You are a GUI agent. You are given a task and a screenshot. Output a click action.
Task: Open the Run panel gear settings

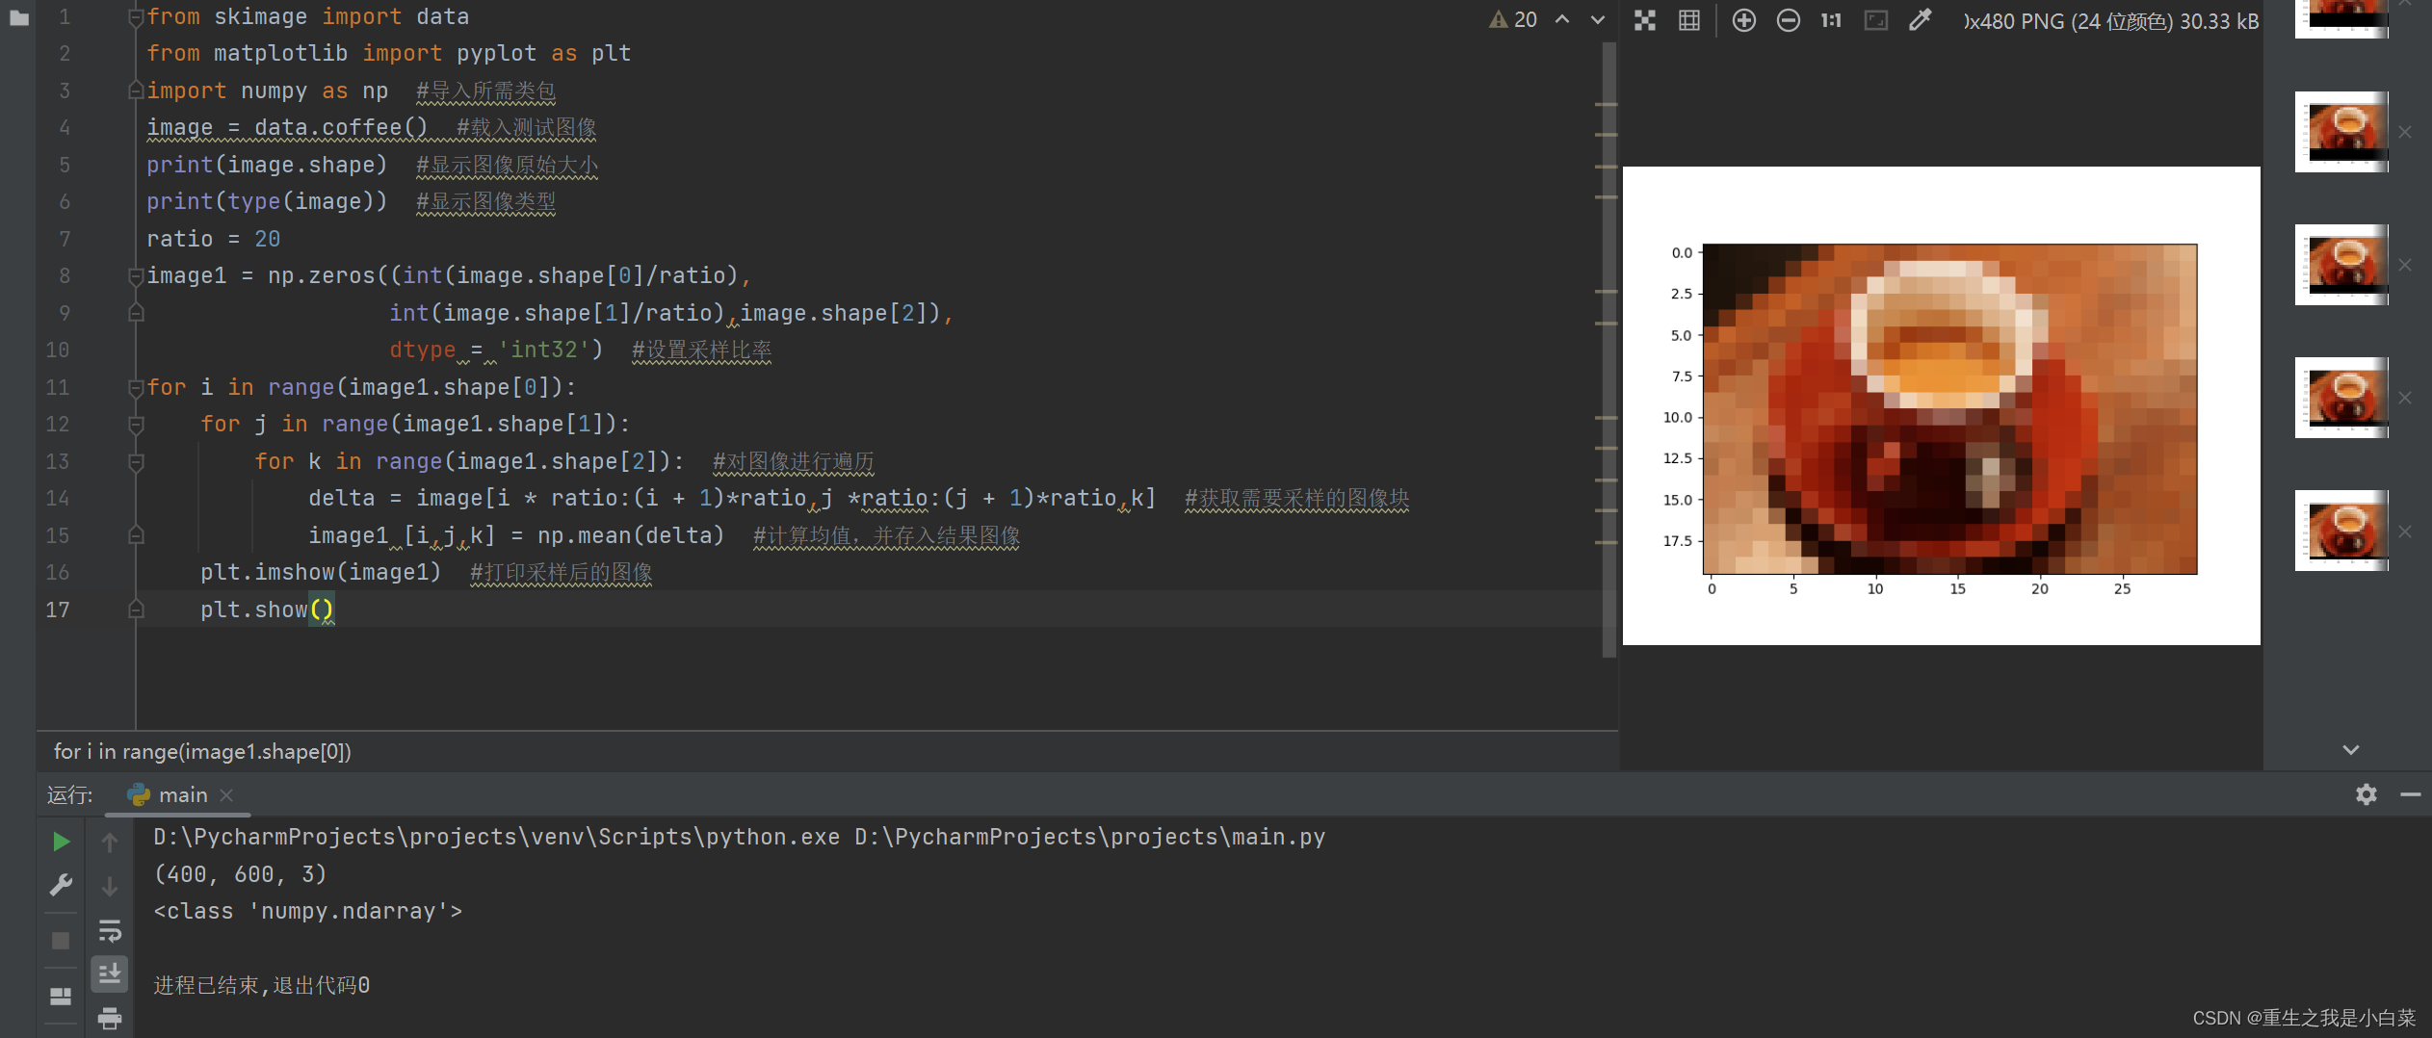[x=2366, y=794]
